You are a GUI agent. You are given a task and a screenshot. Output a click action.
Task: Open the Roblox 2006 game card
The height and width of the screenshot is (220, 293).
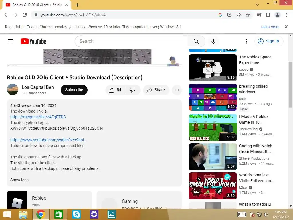[x=49, y=200]
